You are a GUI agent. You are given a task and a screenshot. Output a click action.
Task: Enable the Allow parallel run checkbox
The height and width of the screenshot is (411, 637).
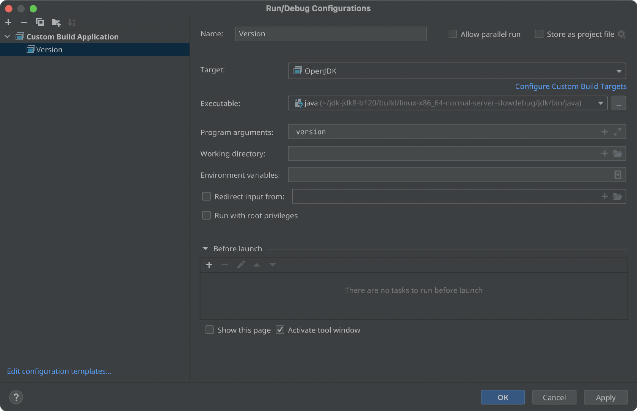coord(452,34)
